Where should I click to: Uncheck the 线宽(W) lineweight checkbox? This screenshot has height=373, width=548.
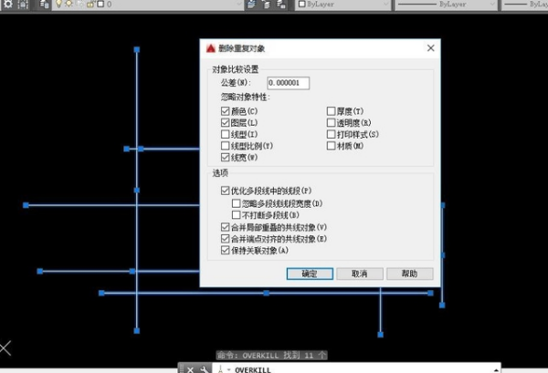point(225,158)
